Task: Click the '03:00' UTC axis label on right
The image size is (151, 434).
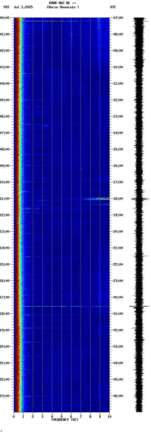Action: click(118, 347)
